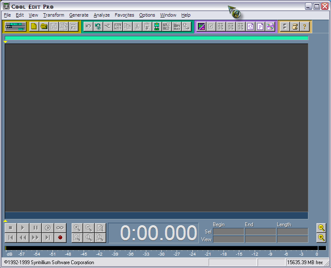Open the Generate menu
The height and width of the screenshot is (268, 331).
[x=79, y=15]
